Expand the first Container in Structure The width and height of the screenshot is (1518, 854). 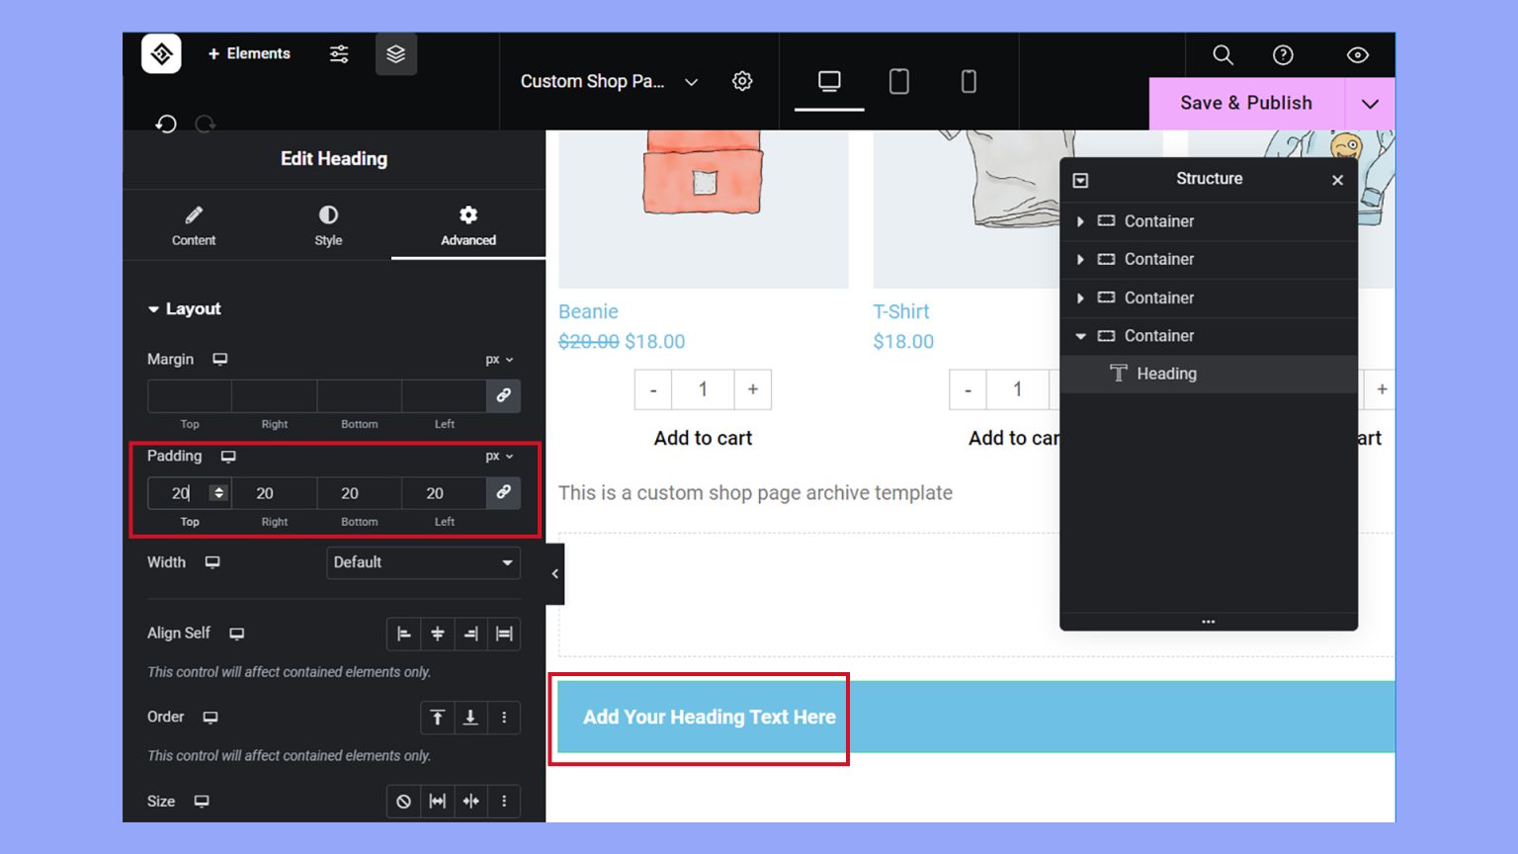[x=1080, y=221]
